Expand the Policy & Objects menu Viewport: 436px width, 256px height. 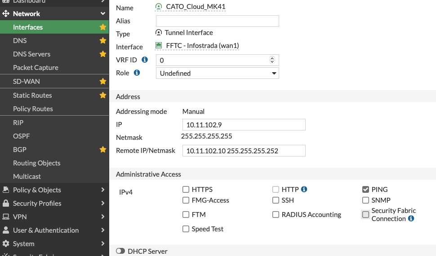click(x=54, y=190)
